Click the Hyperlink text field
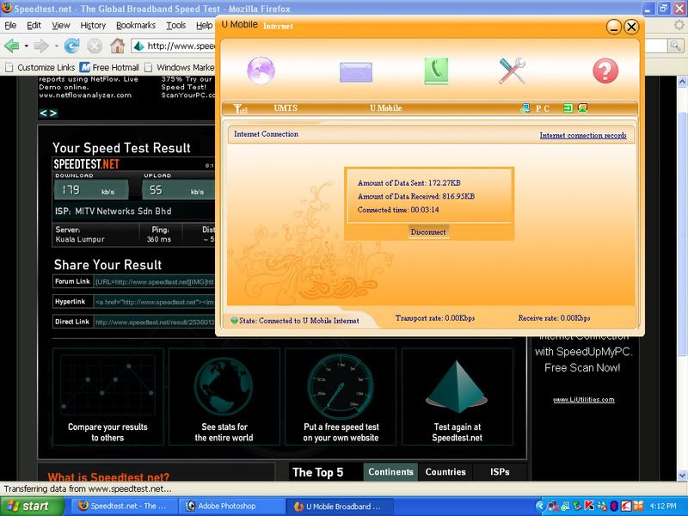This screenshot has height=516, width=688. pos(155,302)
